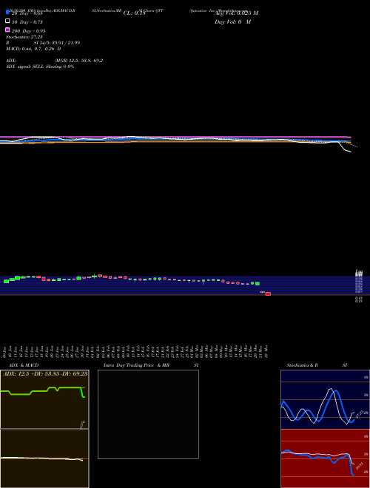Click the large green candle before the price gap

258,283
